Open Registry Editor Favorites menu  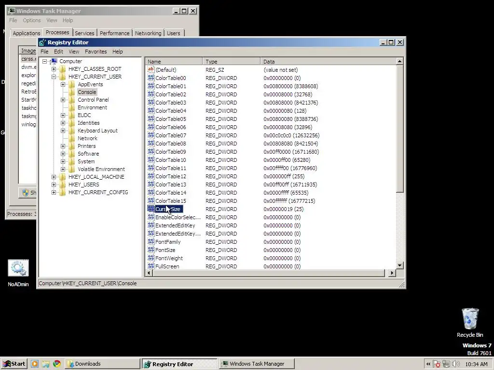(x=96, y=52)
